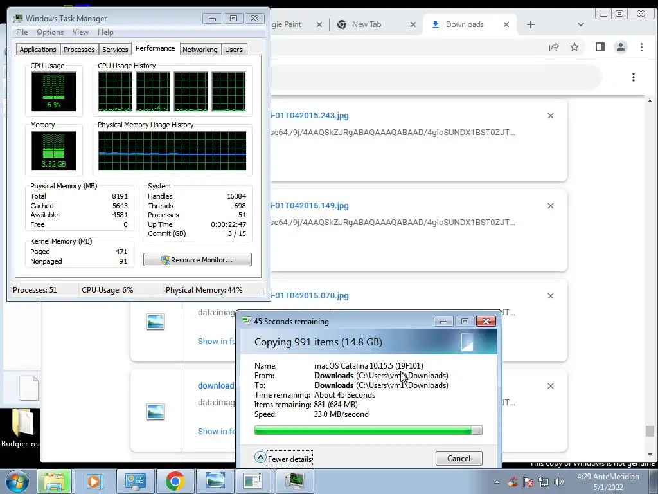Viewport: 658px width, 494px height.
Task: Switch to the Networking tab
Action: (x=200, y=50)
